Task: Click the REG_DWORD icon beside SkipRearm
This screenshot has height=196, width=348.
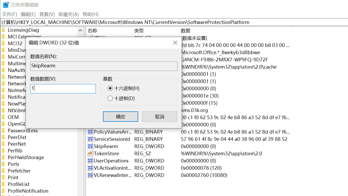Action: (x=90, y=146)
